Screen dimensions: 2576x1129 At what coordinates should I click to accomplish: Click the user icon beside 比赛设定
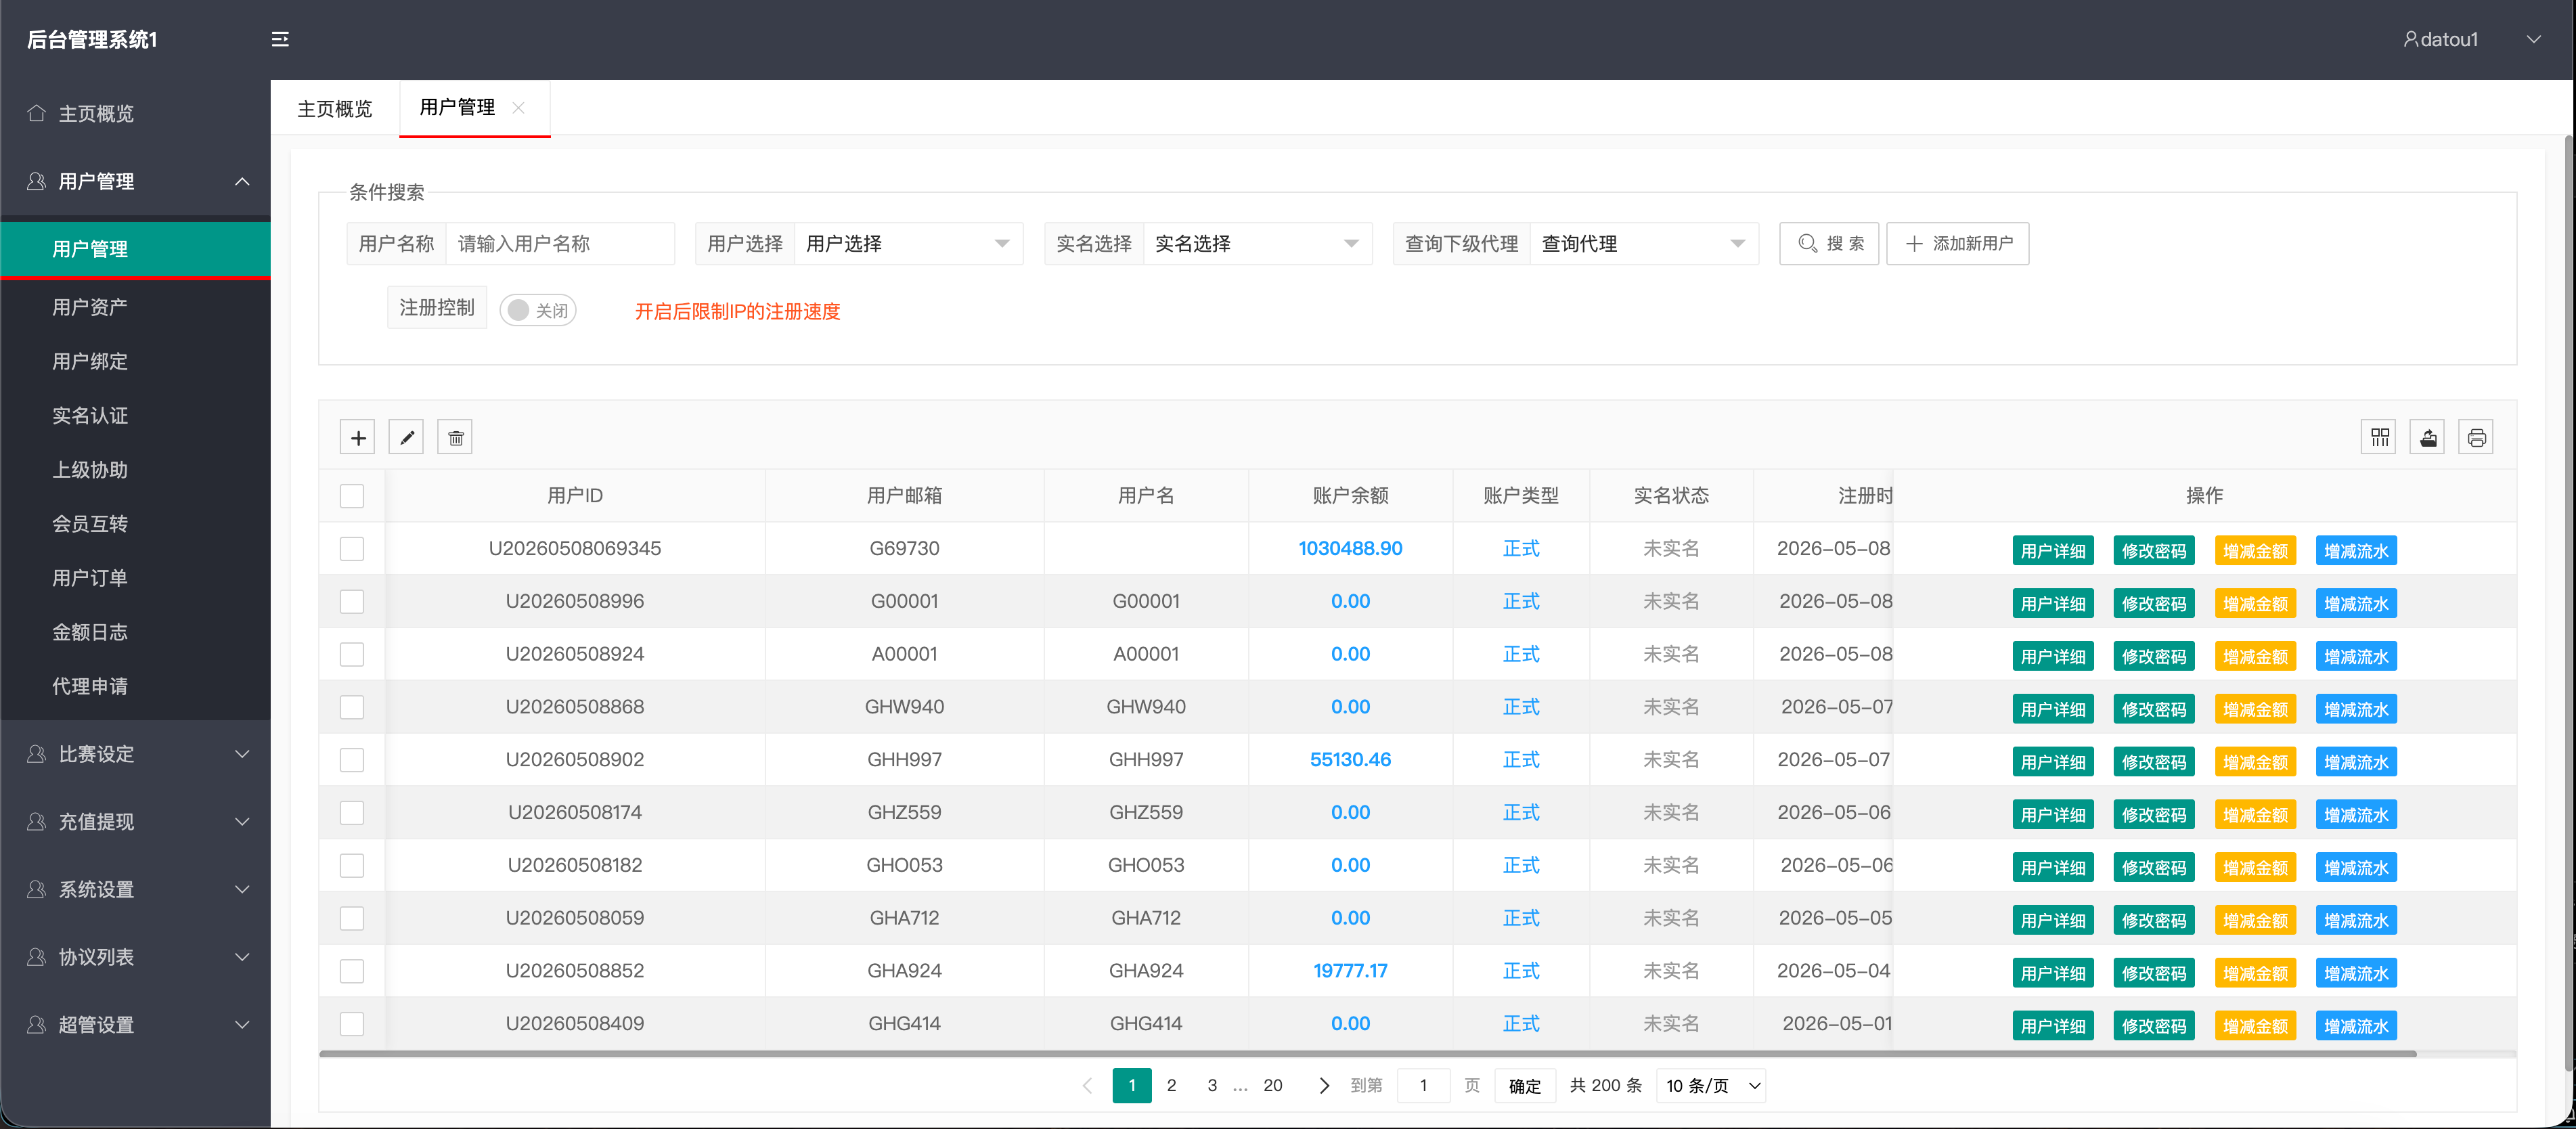click(x=36, y=754)
